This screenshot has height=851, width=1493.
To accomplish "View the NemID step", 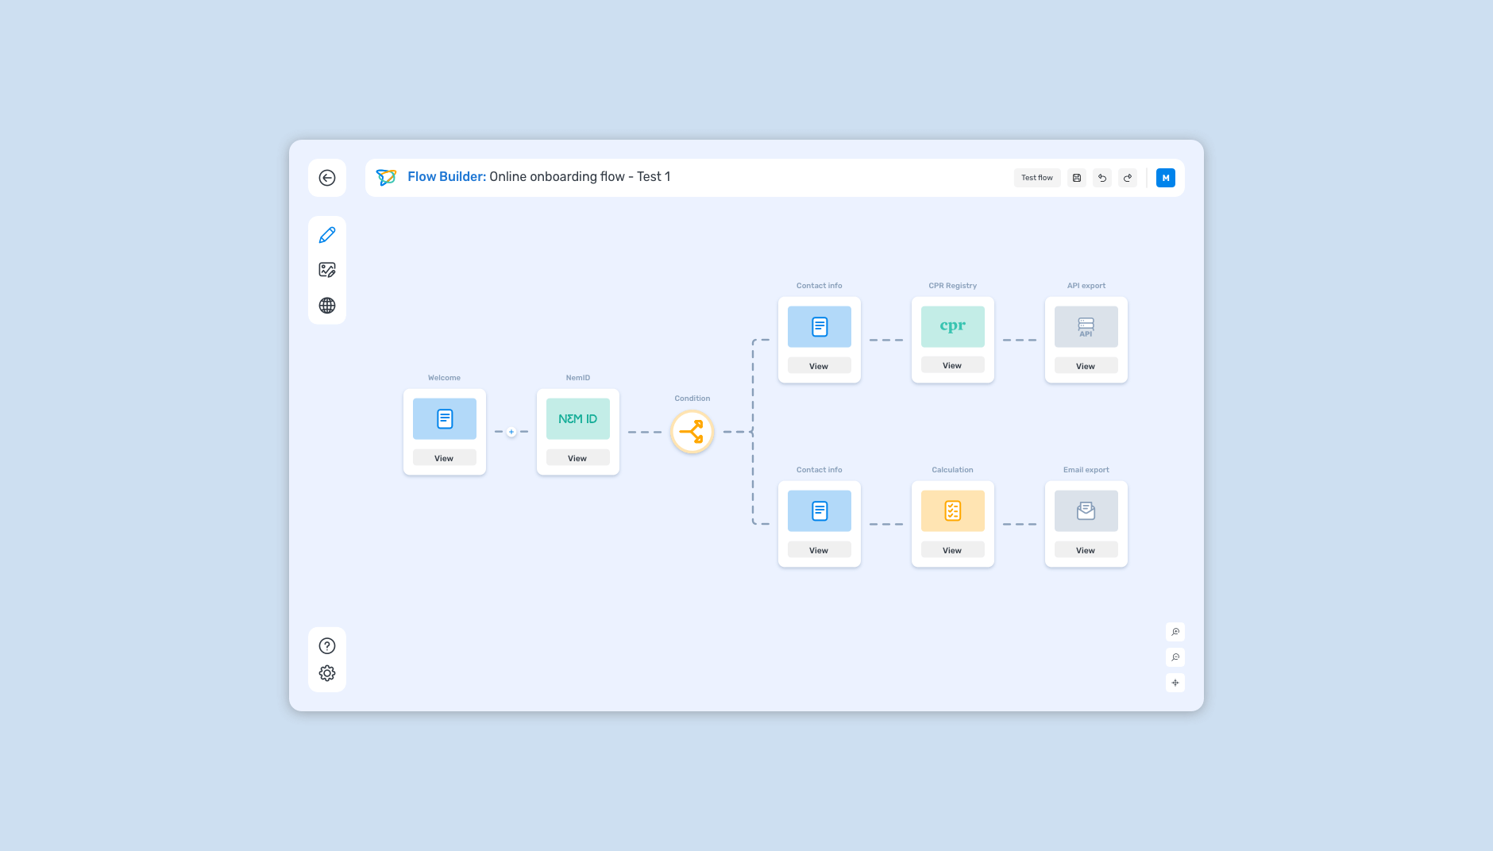I will pos(578,458).
